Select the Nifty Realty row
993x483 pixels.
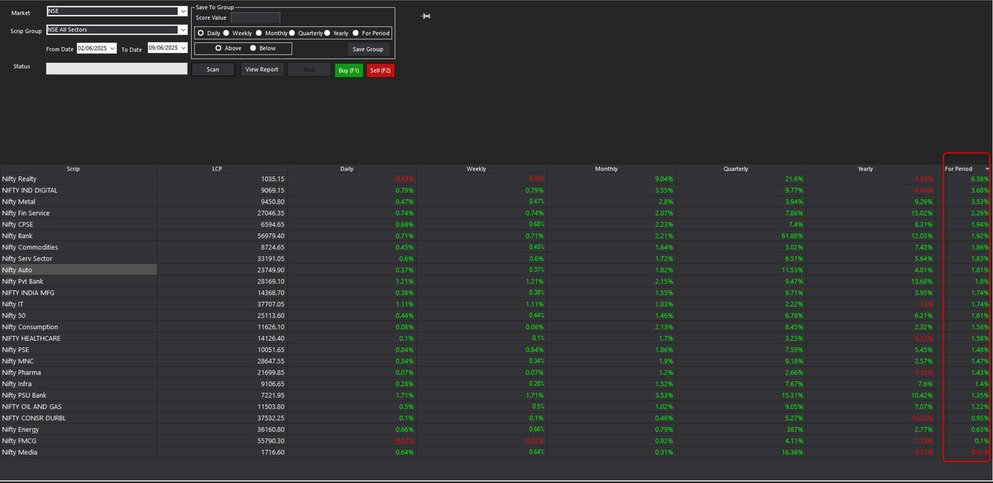coord(496,179)
